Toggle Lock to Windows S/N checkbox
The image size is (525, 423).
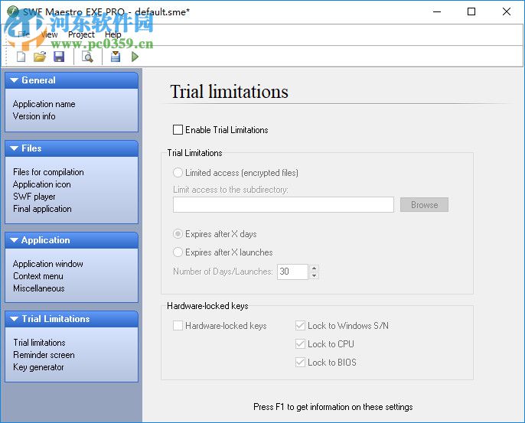pyautogui.click(x=300, y=326)
